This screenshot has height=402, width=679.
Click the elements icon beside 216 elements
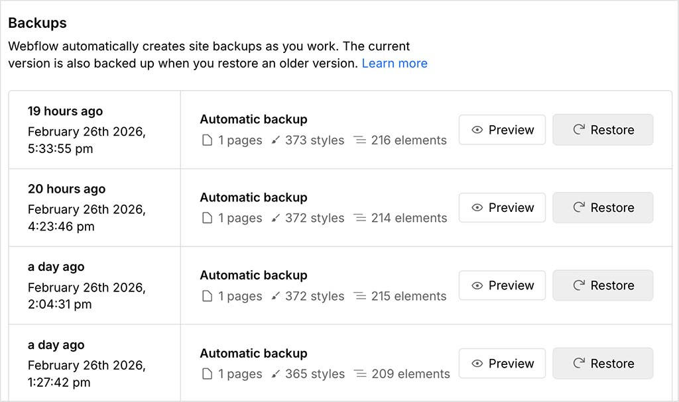click(x=360, y=140)
